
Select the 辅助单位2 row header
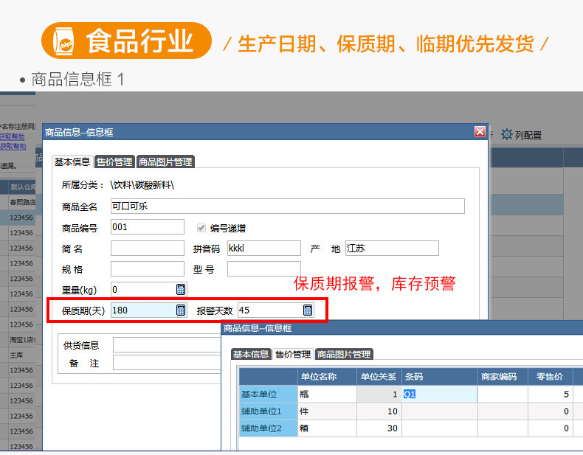(268, 428)
